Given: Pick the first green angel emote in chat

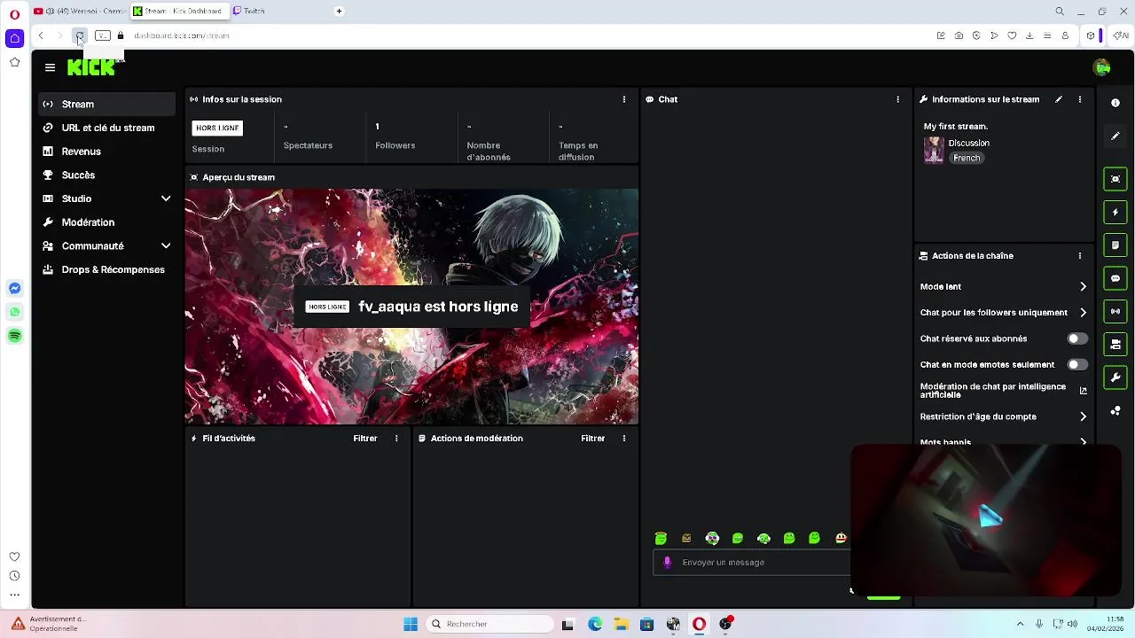Looking at the screenshot, I should tap(661, 538).
